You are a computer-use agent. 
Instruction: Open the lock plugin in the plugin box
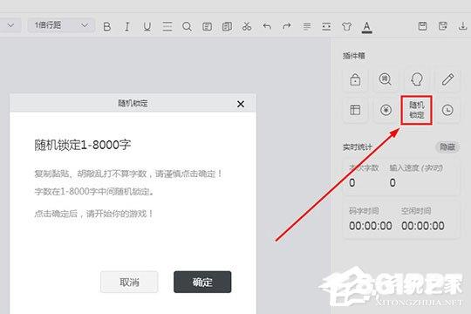tap(355, 79)
